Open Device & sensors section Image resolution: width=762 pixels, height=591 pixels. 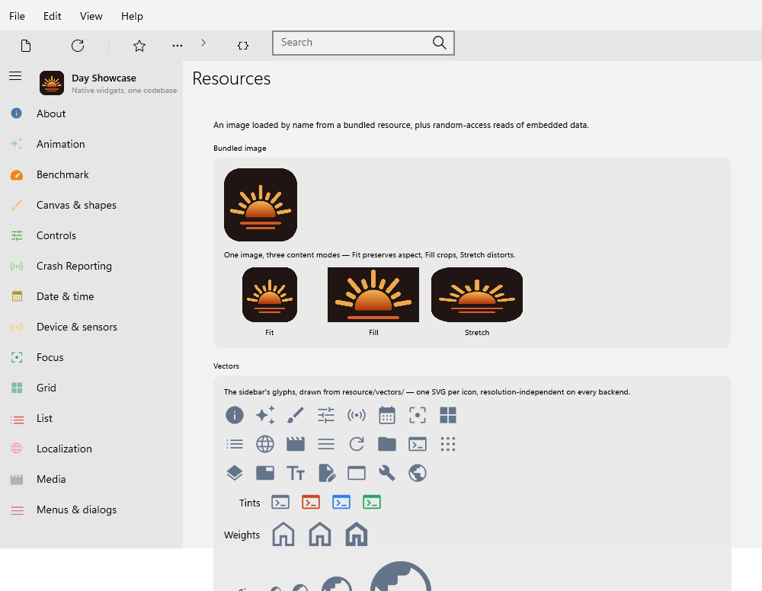pyautogui.click(x=91, y=327)
